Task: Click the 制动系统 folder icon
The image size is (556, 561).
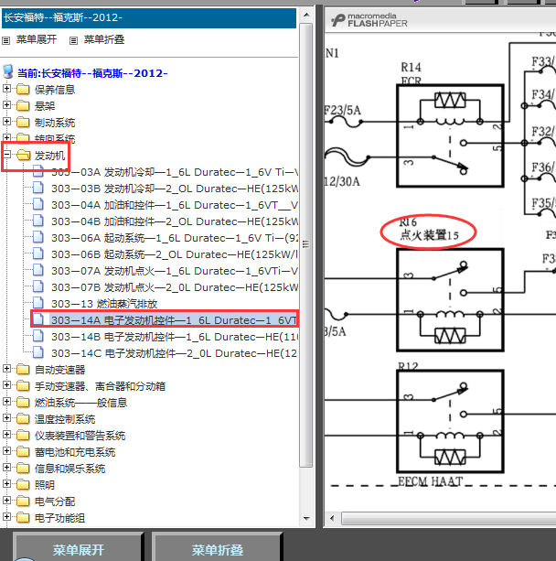Action: (x=23, y=122)
